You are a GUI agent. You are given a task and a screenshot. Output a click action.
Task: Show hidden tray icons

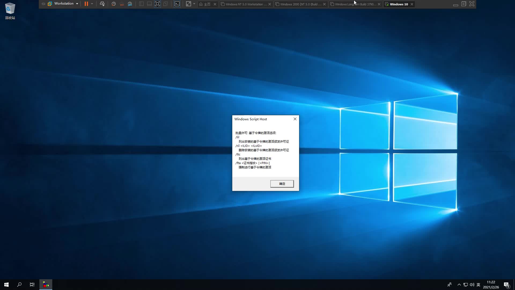coord(459,285)
